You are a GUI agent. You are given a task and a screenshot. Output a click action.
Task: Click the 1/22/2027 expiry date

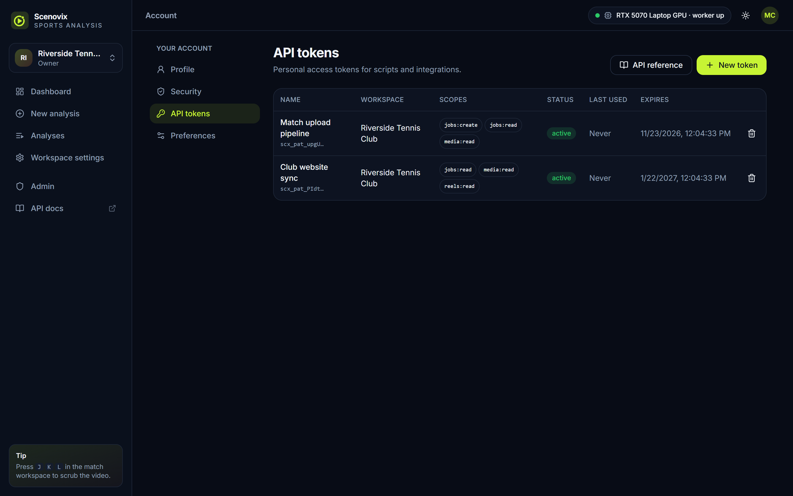[x=683, y=178]
